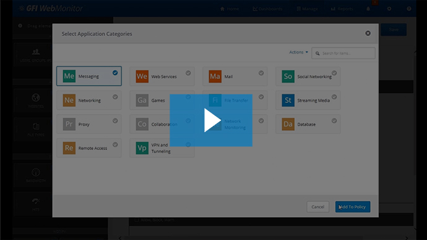Viewport: 427px width, 240px height.
Task: Click the Save button behind dialog
Action: point(394,30)
